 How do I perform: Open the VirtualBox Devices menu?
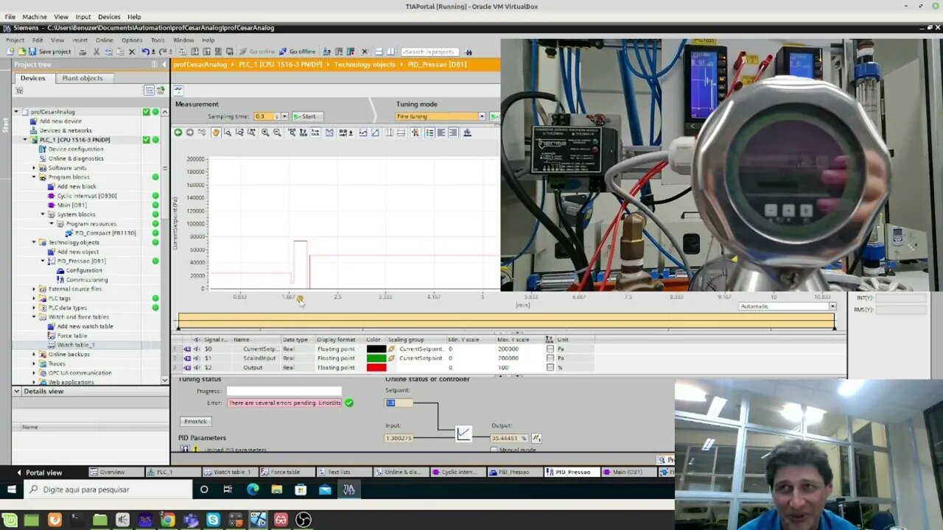pos(109,16)
